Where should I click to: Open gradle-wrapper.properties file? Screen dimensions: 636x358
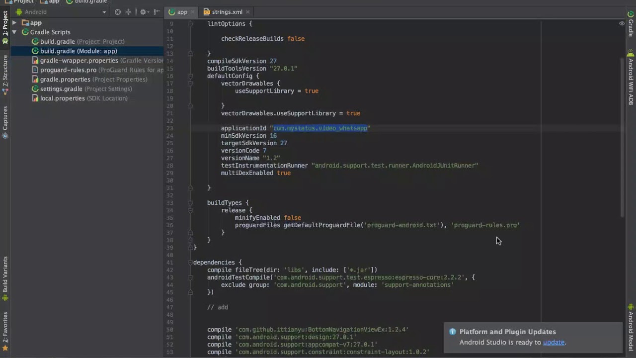(x=97, y=61)
